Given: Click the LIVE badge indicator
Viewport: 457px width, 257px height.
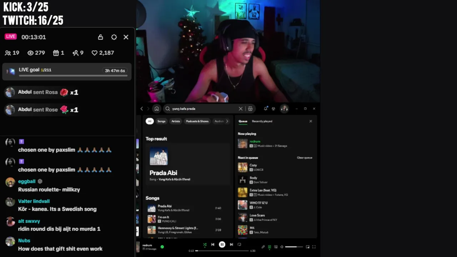Looking at the screenshot, I should [x=11, y=36].
